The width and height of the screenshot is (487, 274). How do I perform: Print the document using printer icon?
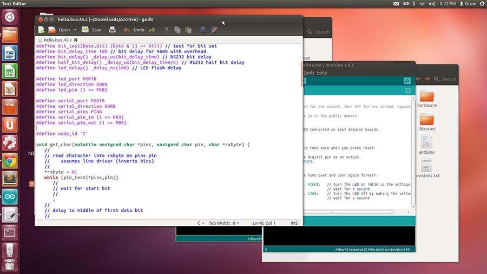tap(112, 30)
